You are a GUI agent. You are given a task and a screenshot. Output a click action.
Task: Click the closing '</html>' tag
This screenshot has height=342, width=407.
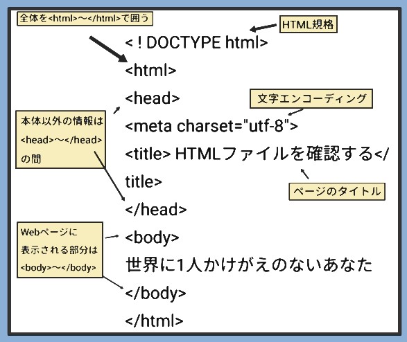(154, 321)
